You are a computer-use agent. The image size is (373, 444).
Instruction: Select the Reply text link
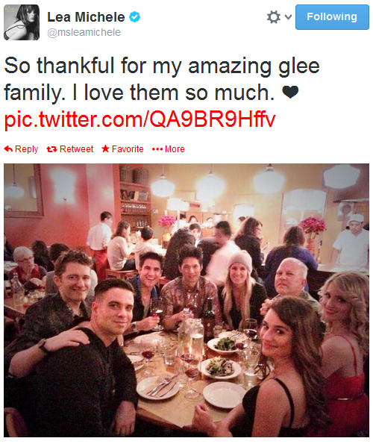tap(26, 149)
